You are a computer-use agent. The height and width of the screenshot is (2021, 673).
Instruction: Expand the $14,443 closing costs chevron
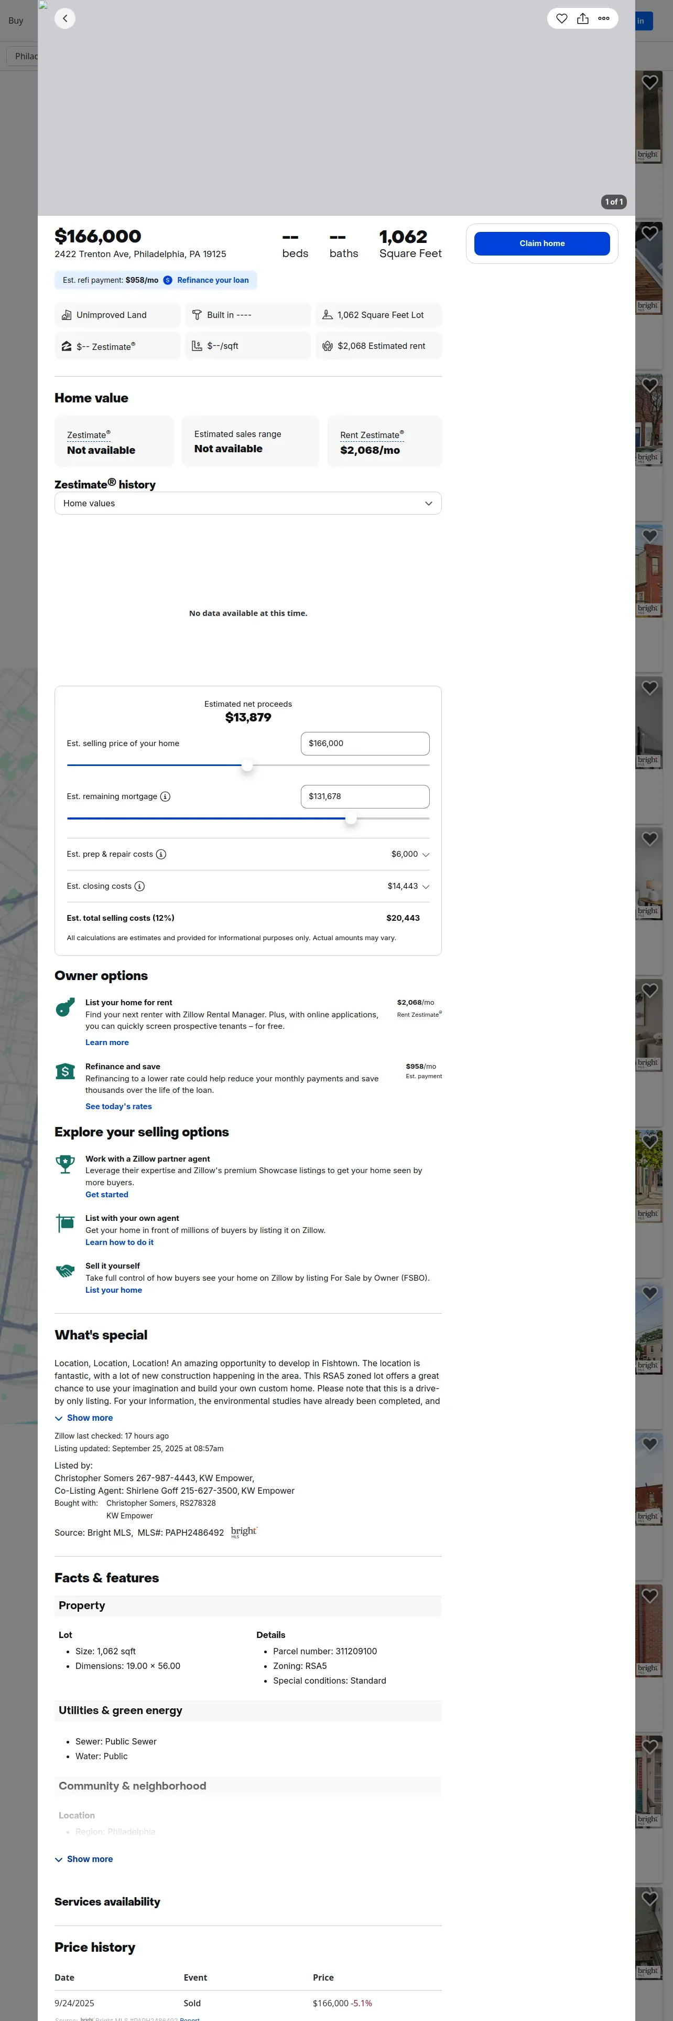tap(426, 887)
